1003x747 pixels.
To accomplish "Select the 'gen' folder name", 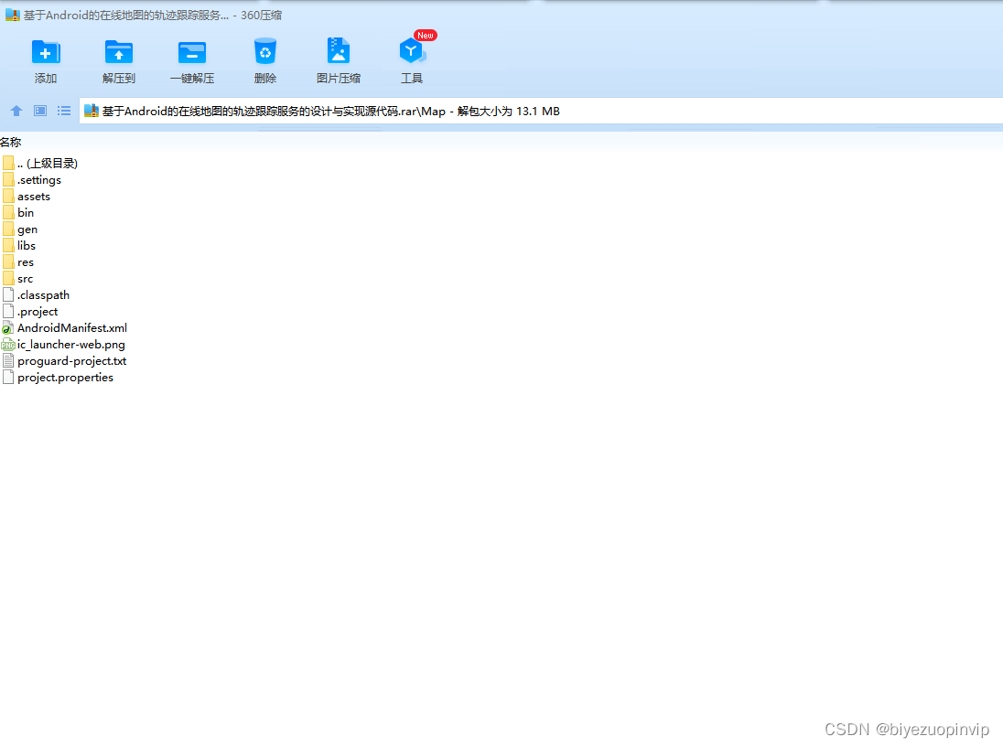I will [27, 229].
